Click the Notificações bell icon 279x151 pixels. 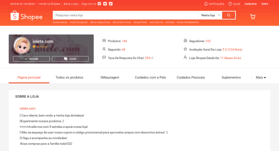pyautogui.click(x=206, y=4)
